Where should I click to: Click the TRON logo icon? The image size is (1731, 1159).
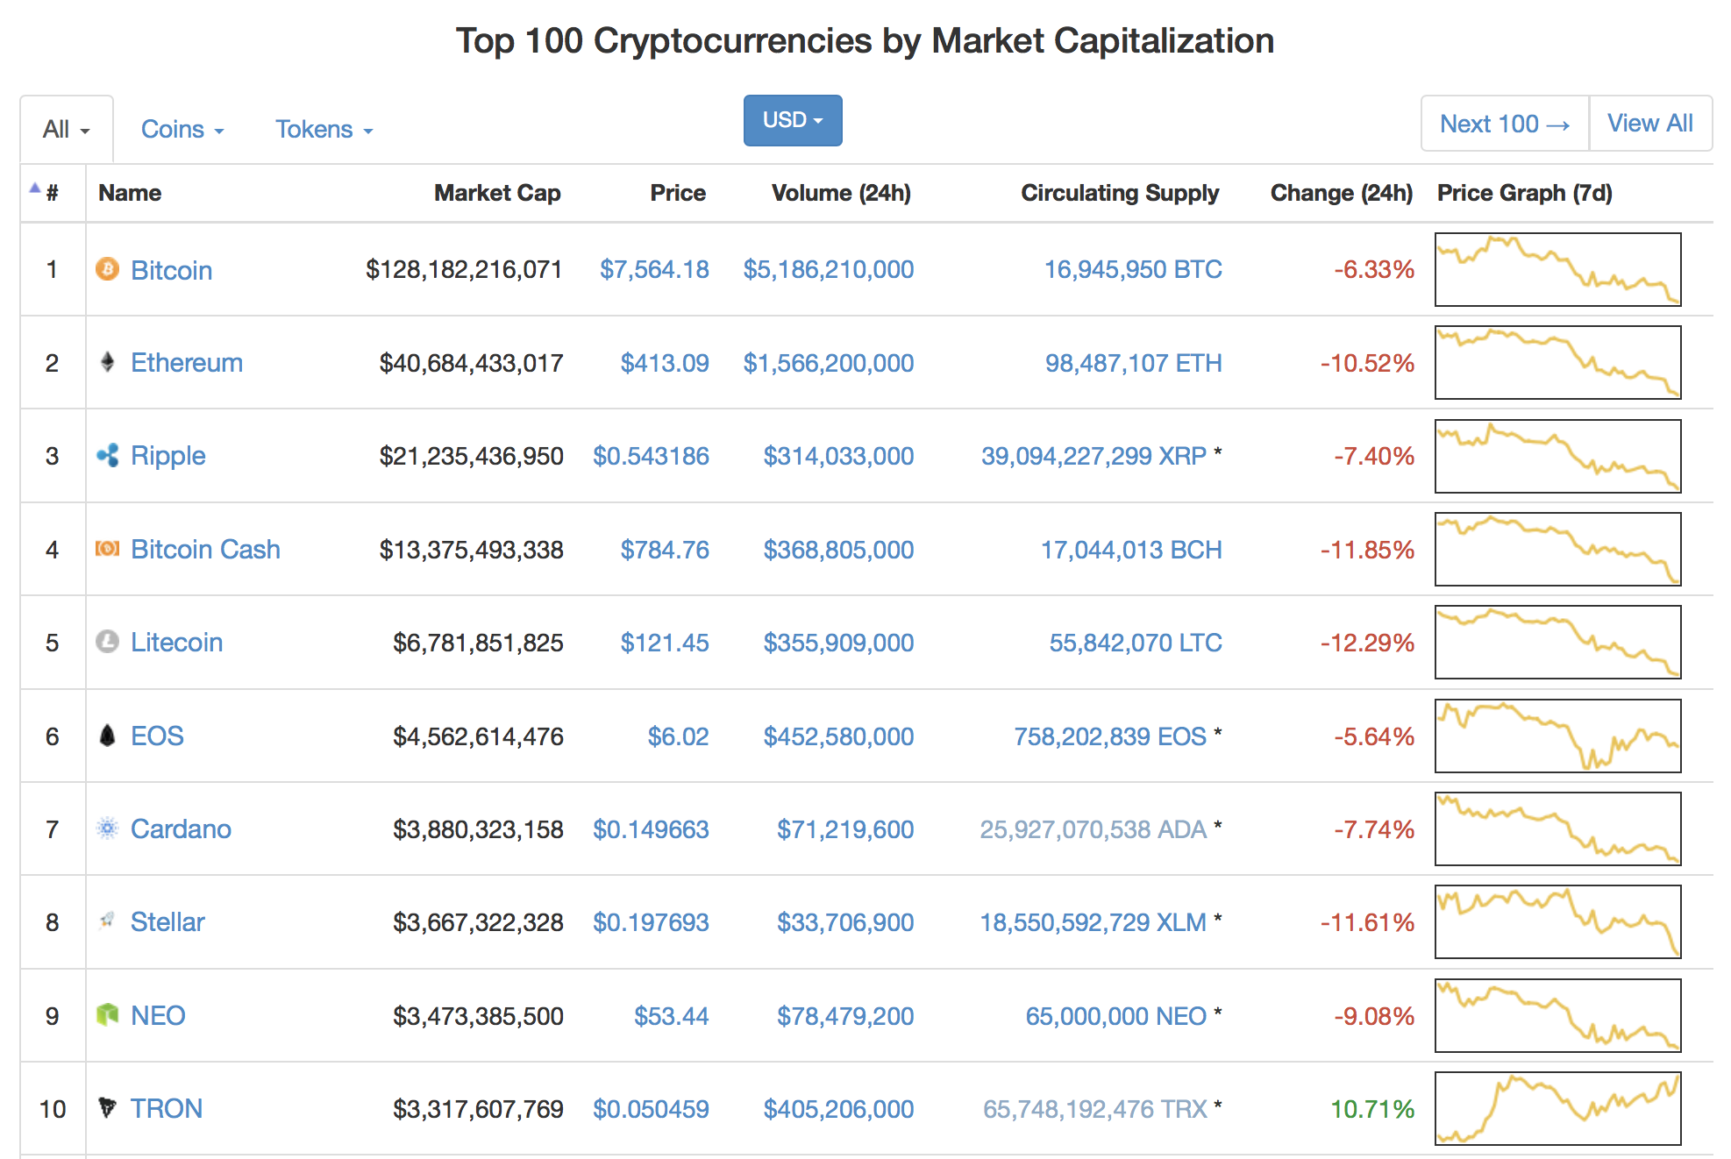click(x=107, y=1108)
